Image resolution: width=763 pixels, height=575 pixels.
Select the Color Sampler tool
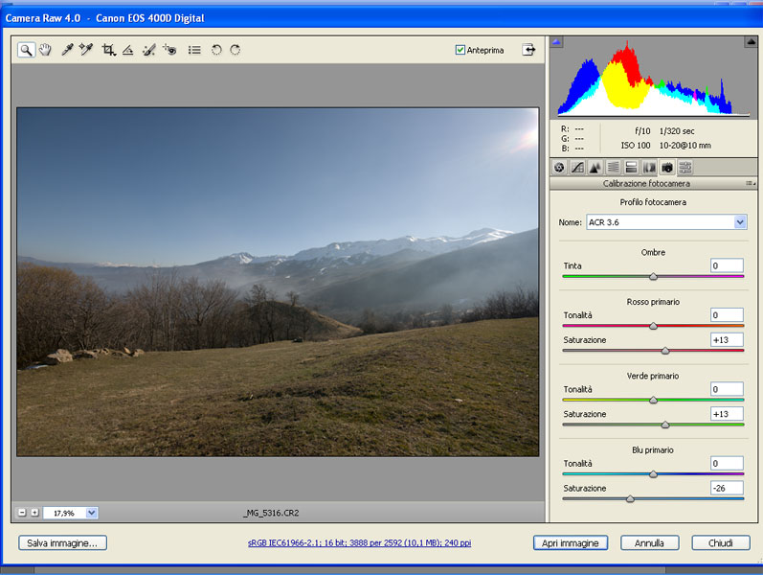click(86, 50)
